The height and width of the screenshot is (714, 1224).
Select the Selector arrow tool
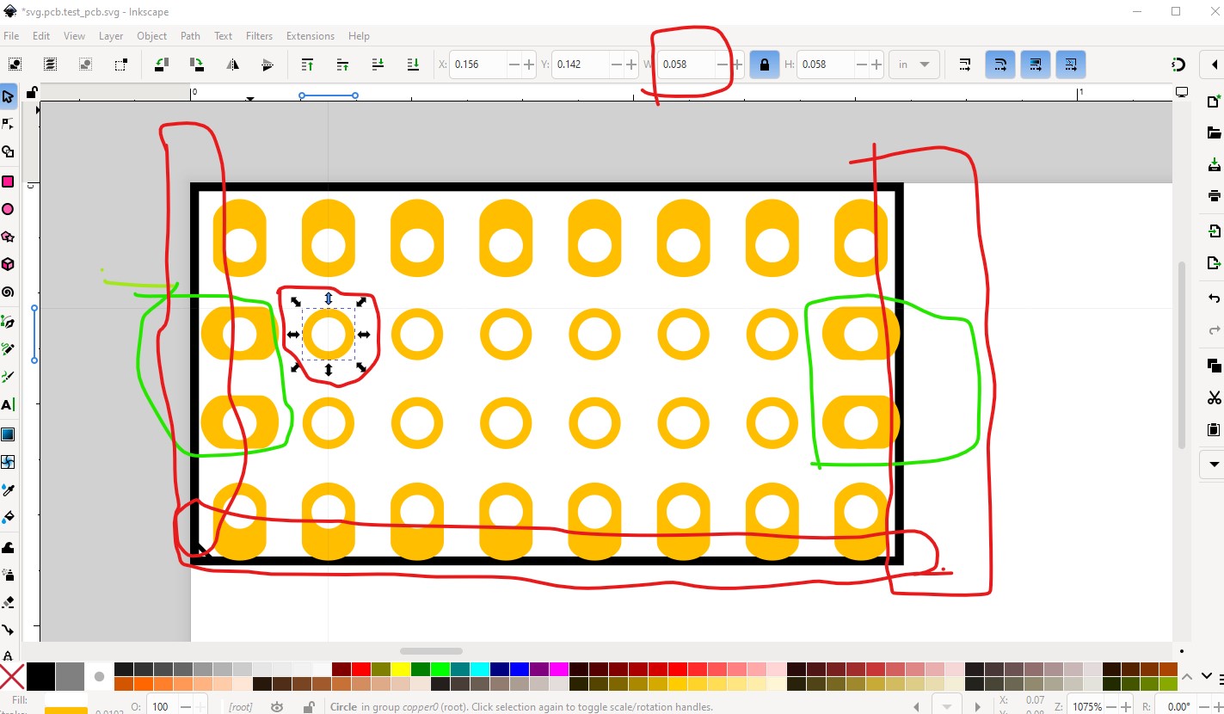8,97
